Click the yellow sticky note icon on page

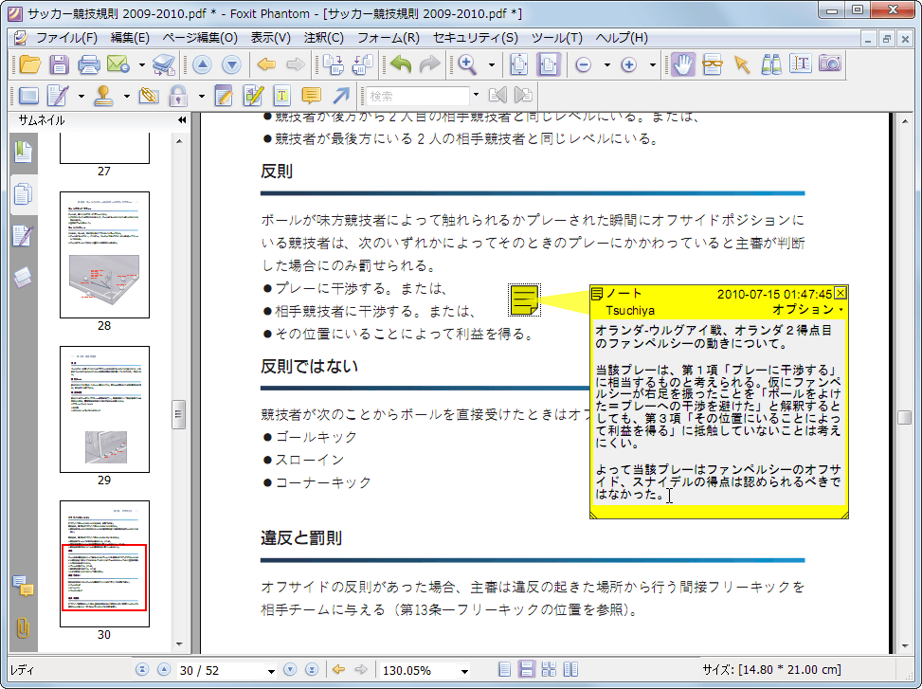point(524,299)
